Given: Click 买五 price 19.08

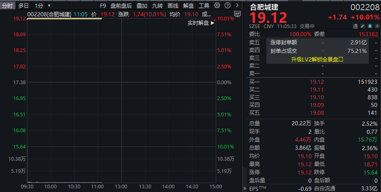Looking at the screenshot, I should [317, 113].
